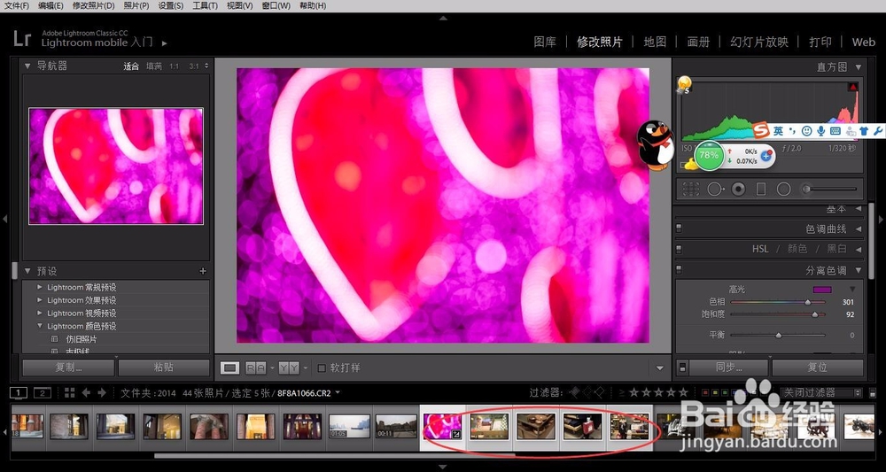Select the Radial Filter tool

coord(784,190)
